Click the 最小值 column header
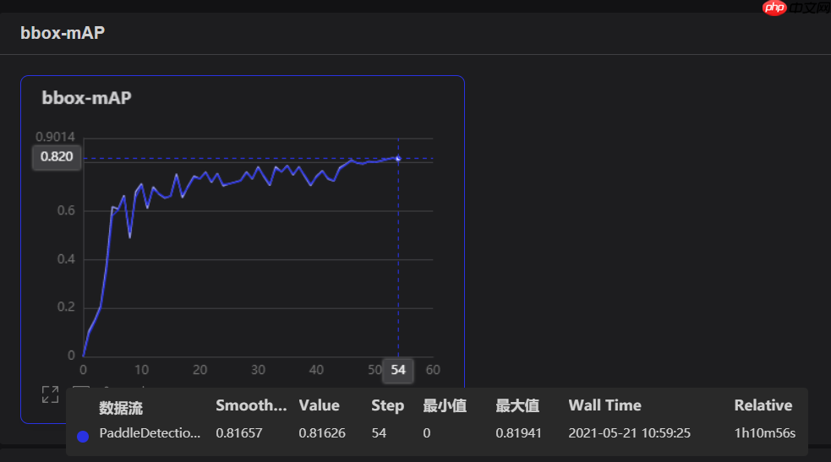 click(445, 406)
